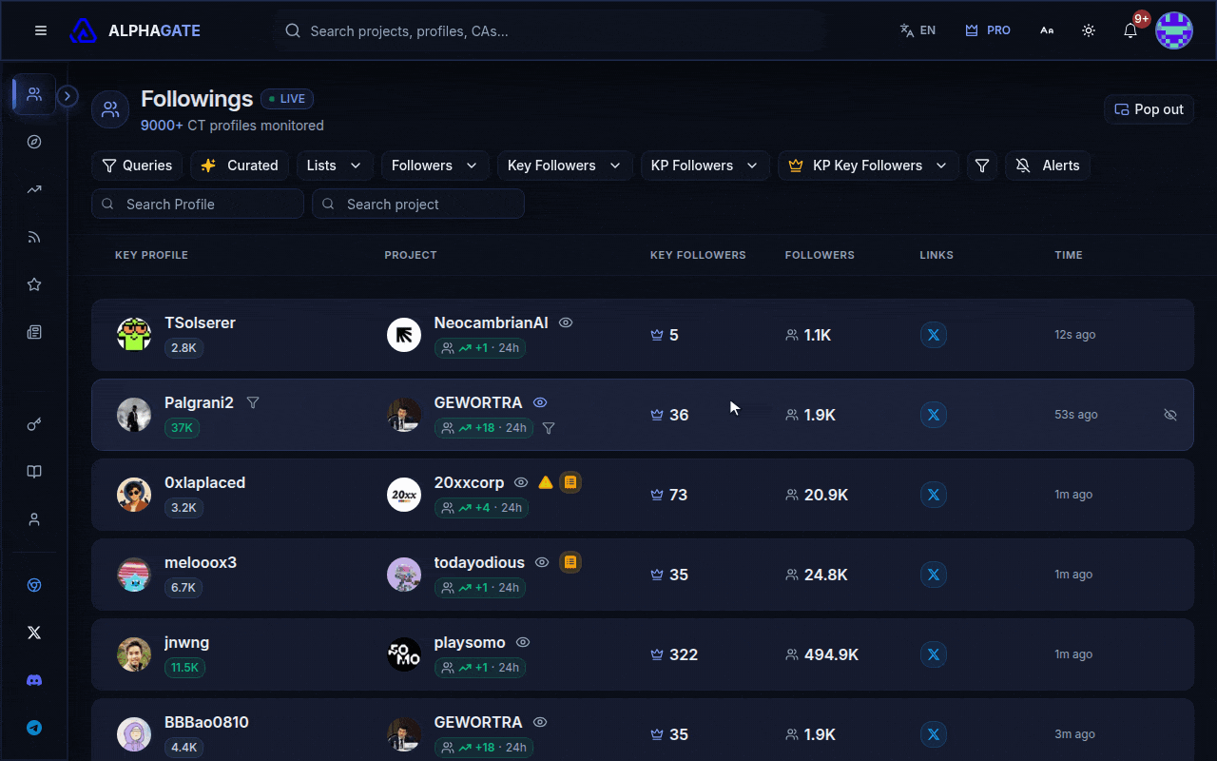Toggle the eye icon next to todayodious
The image size is (1217, 761).
542,562
